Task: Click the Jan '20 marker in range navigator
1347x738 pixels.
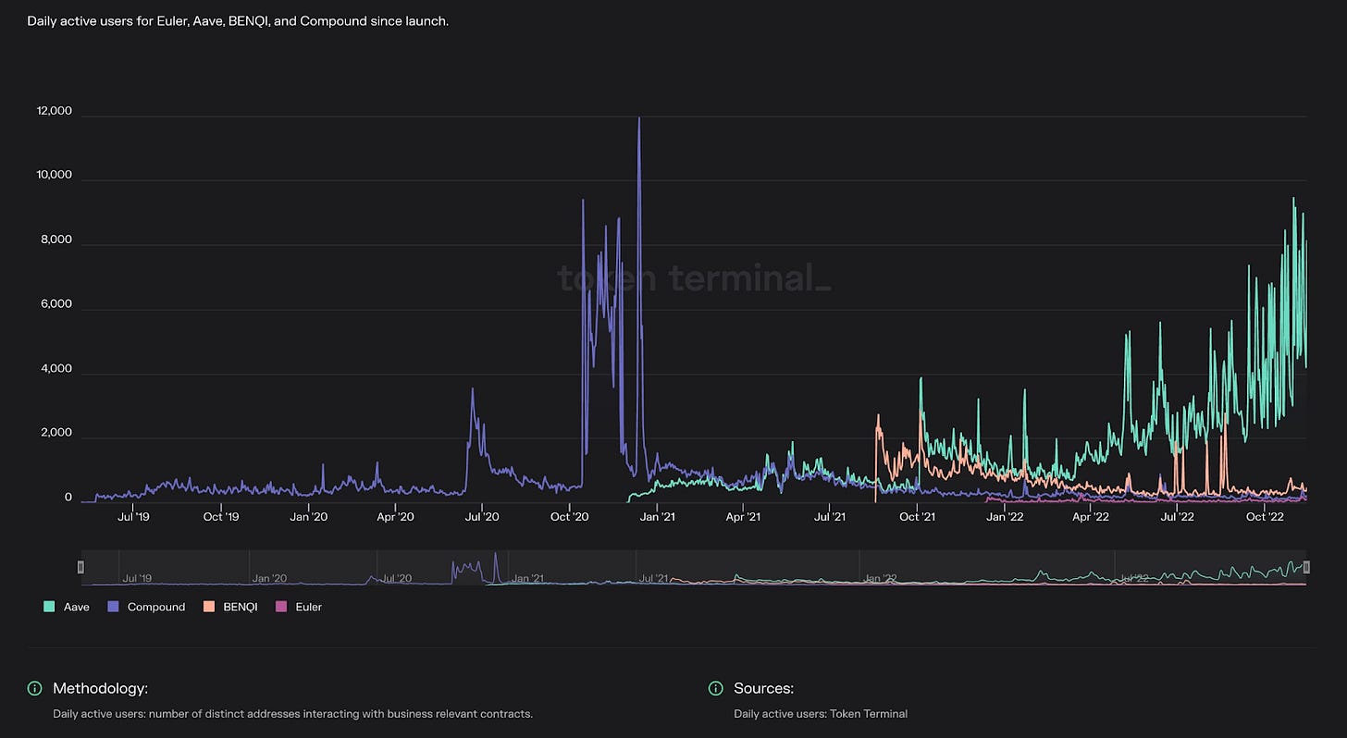Action: click(268, 578)
